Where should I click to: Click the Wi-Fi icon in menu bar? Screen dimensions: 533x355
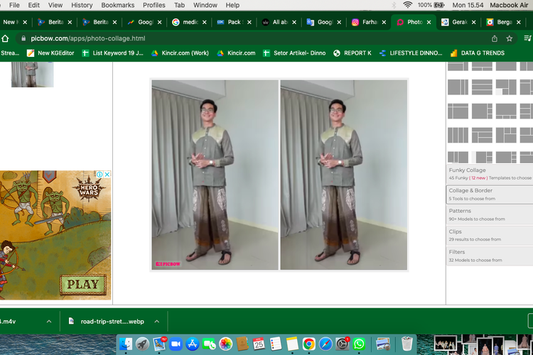(407, 5)
